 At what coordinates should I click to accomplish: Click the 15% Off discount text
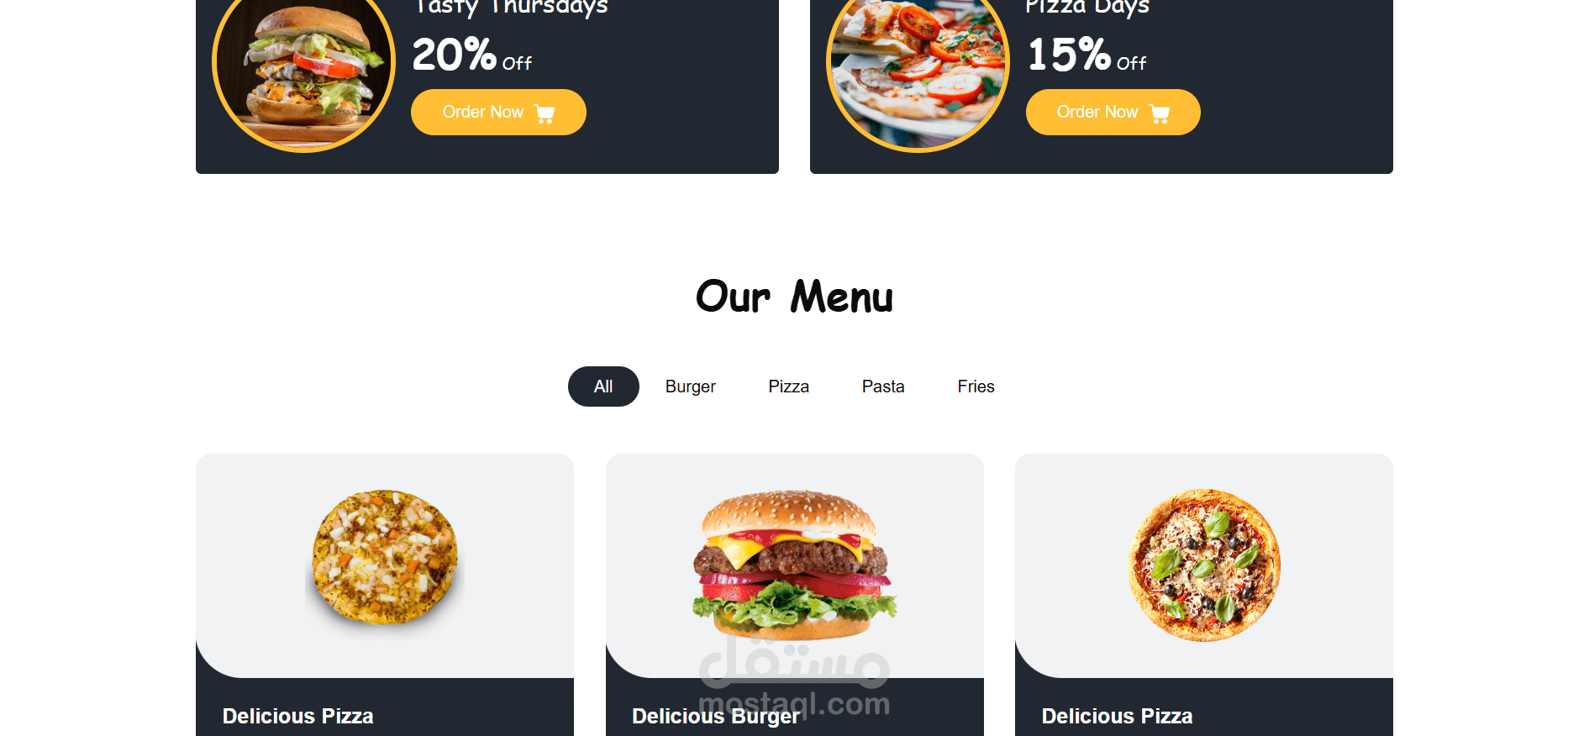tap(1087, 55)
